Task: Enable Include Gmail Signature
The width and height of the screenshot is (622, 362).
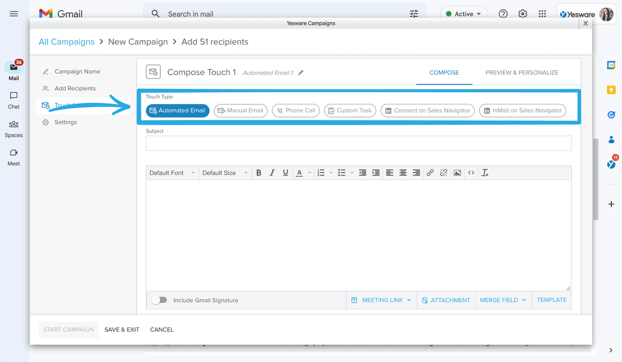Action: click(159, 300)
